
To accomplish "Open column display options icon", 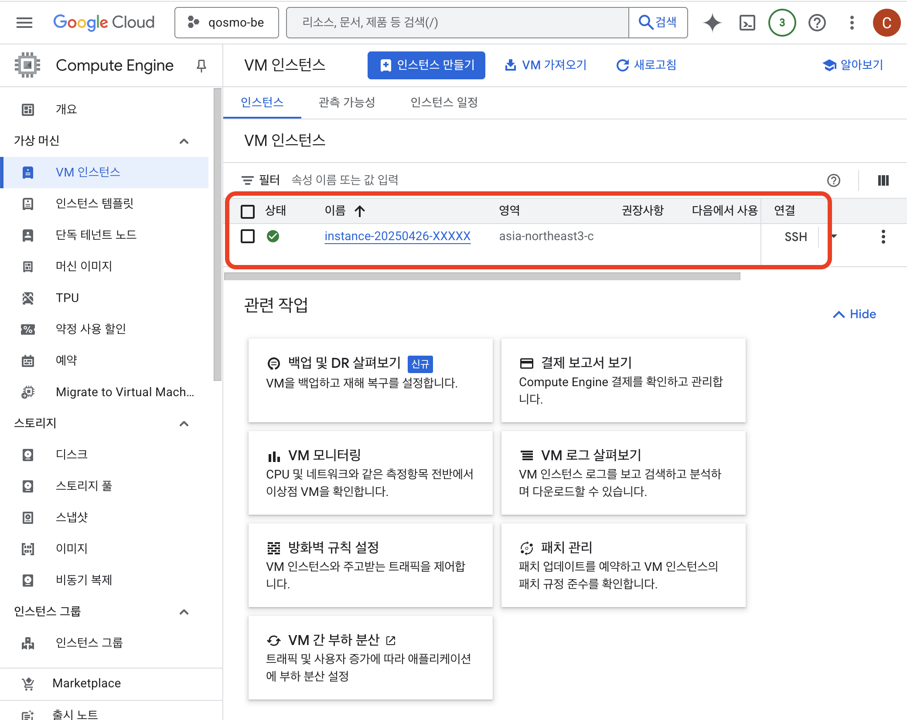I will click(x=883, y=180).
